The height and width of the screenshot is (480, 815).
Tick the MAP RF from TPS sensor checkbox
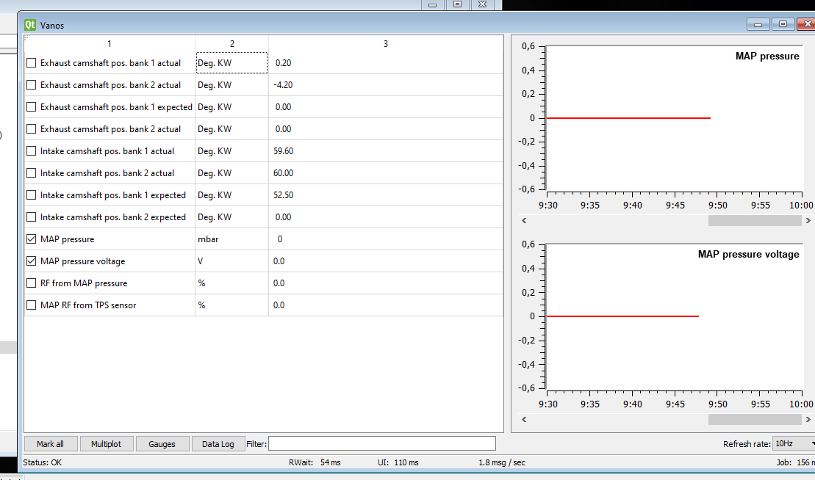(31, 305)
